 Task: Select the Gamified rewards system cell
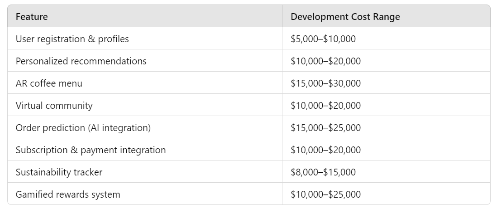[68, 194]
